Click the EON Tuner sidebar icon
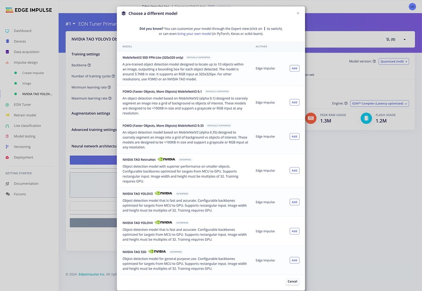 (x=7, y=105)
